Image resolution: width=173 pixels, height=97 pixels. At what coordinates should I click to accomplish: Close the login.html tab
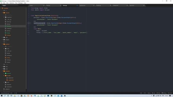tap(144, 5)
